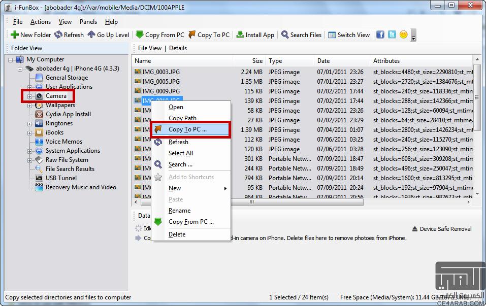The width and height of the screenshot is (486, 306).
Task: Select the iBooks icon in tree
Action: (39, 132)
